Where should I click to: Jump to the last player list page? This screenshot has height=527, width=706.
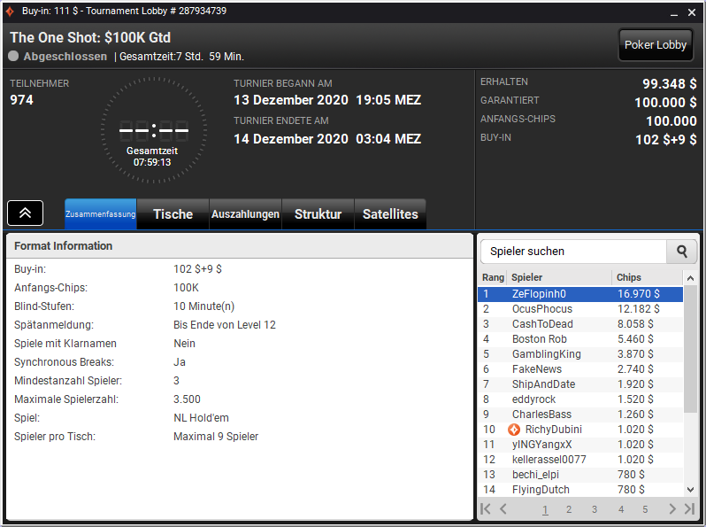[689, 509]
